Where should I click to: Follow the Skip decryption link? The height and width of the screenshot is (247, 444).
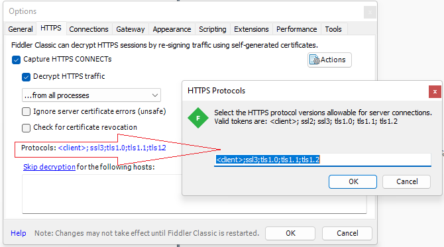coord(49,167)
